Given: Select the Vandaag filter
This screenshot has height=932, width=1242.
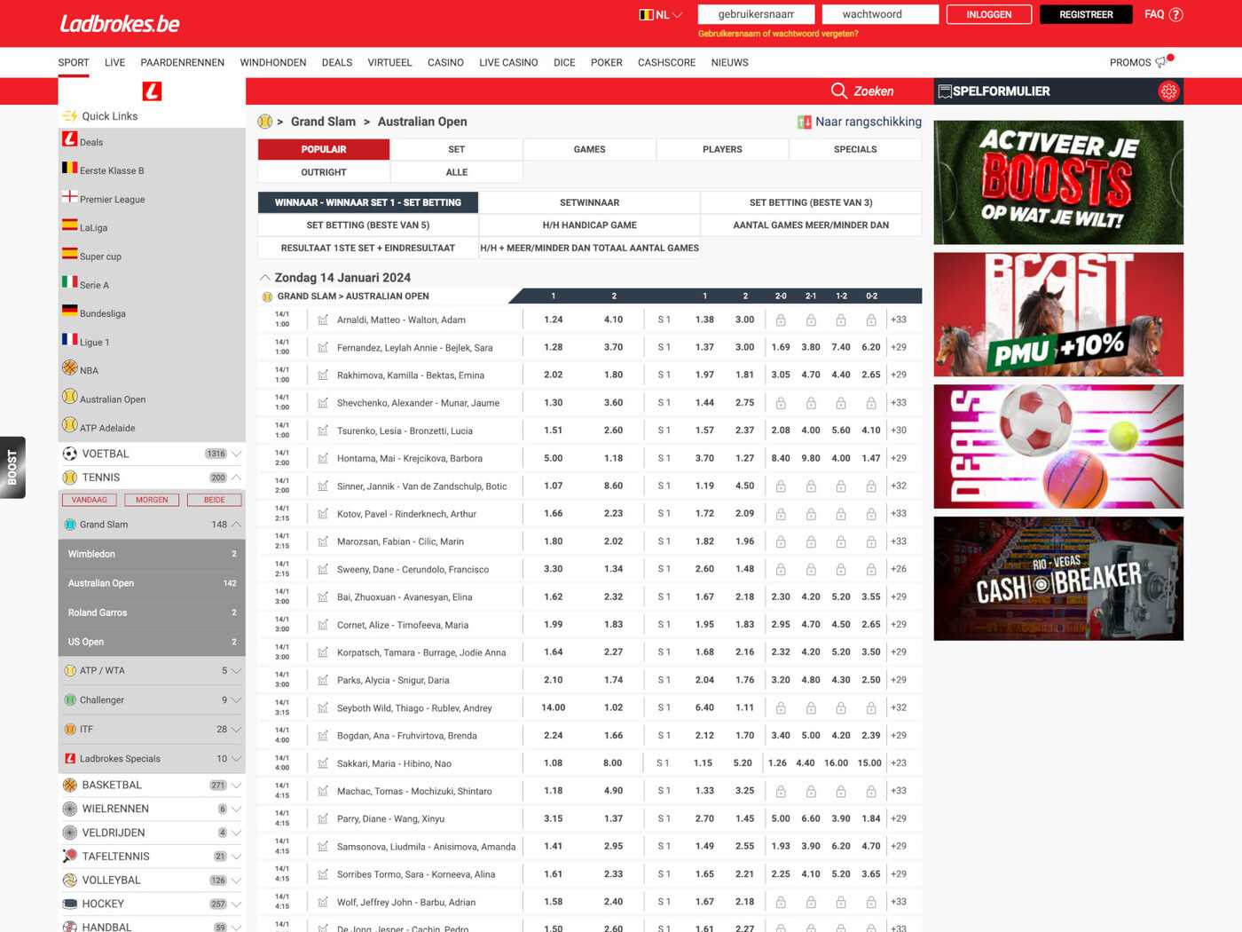Looking at the screenshot, I should coord(89,500).
